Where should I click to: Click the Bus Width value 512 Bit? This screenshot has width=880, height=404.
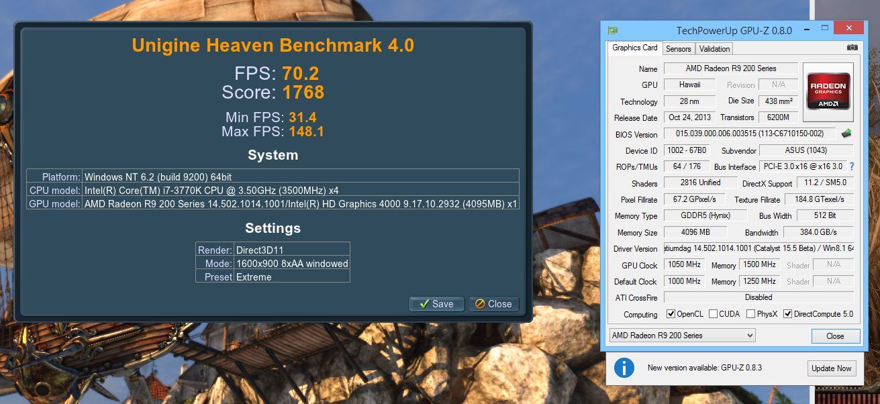825,215
